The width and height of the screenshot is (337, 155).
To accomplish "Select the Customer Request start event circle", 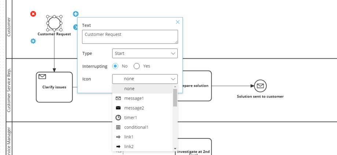I will click(x=54, y=23).
